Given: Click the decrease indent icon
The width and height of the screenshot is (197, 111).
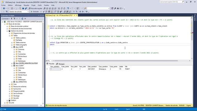Looking at the screenshot, I should 80,12.
